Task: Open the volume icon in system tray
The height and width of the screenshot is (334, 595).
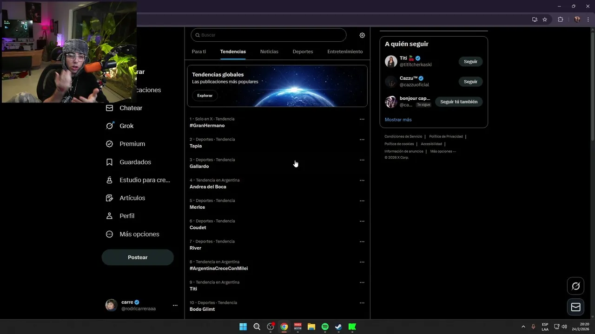Action: (x=564, y=327)
